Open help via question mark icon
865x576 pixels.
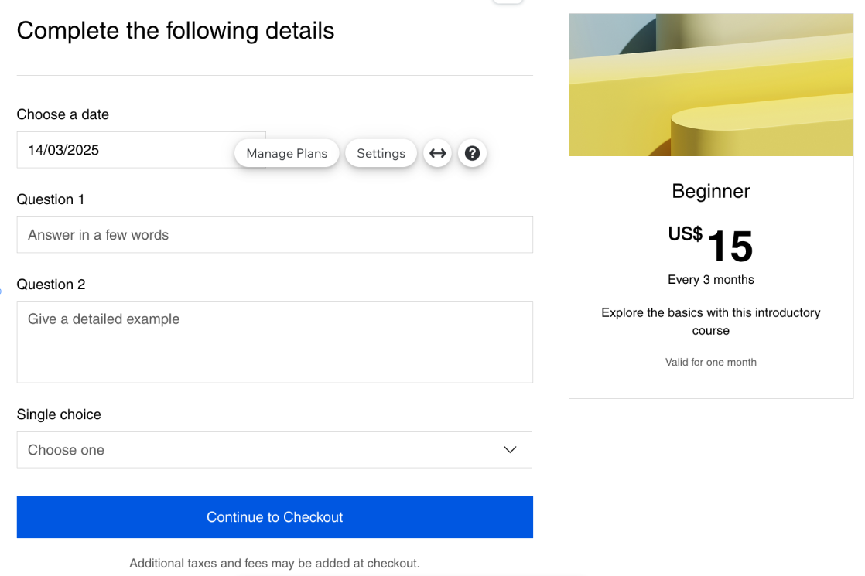coord(472,153)
